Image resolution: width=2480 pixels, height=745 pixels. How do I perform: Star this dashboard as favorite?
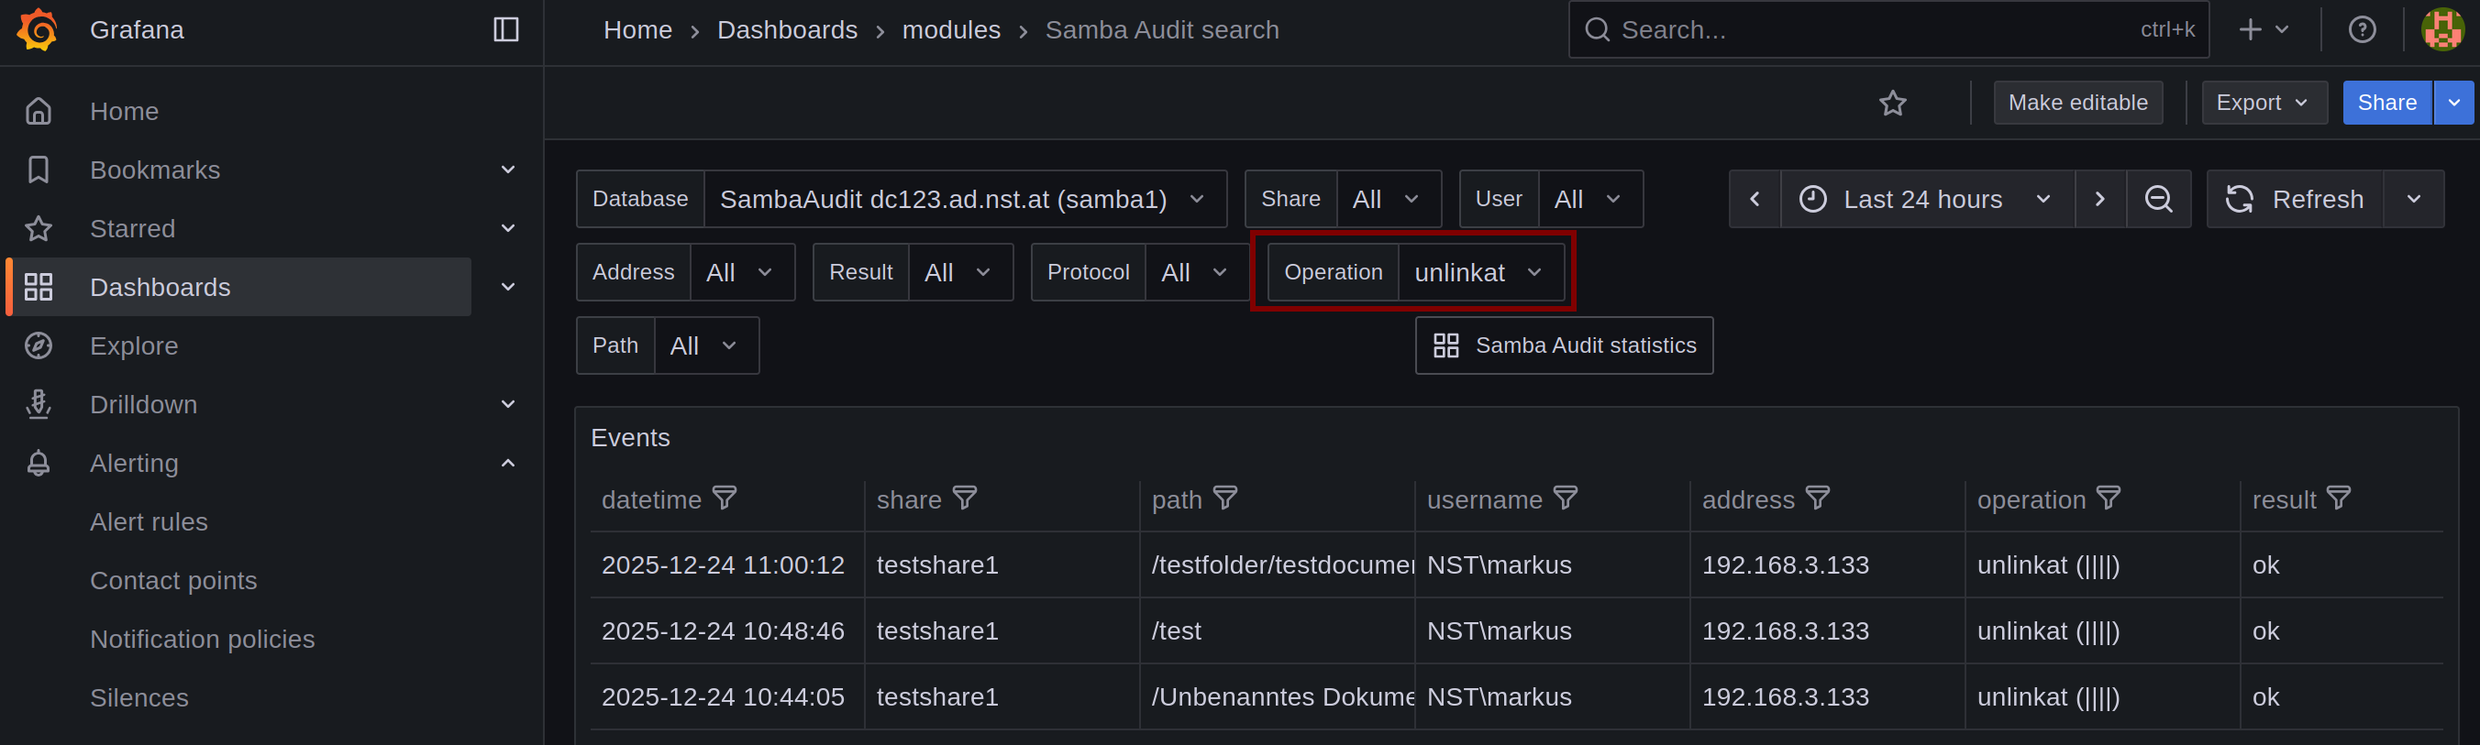point(1892,103)
